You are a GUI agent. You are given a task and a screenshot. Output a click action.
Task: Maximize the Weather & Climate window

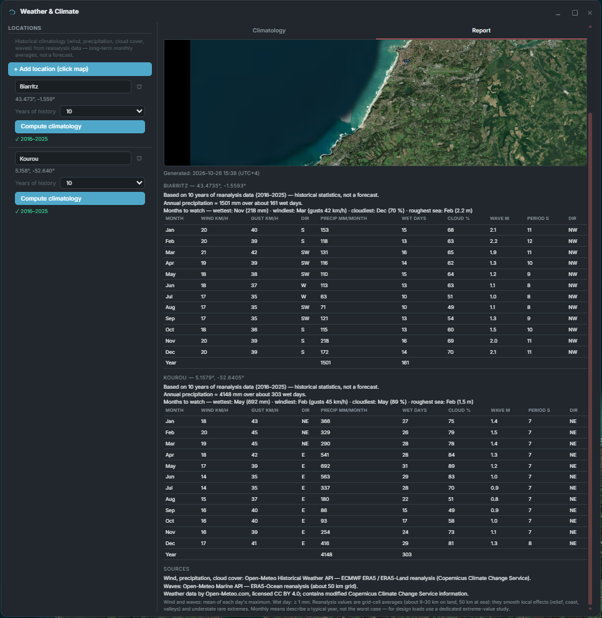pos(575,13)
